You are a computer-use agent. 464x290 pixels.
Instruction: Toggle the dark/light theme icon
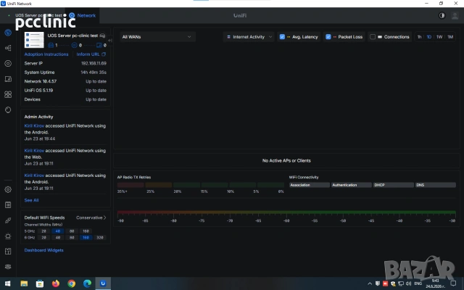pos(442,15)
